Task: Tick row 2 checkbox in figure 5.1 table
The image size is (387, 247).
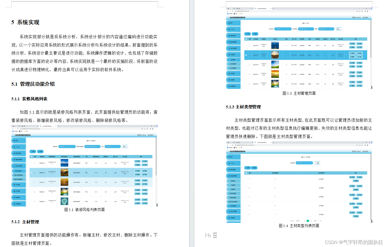Action: click(x=31, y=173)
